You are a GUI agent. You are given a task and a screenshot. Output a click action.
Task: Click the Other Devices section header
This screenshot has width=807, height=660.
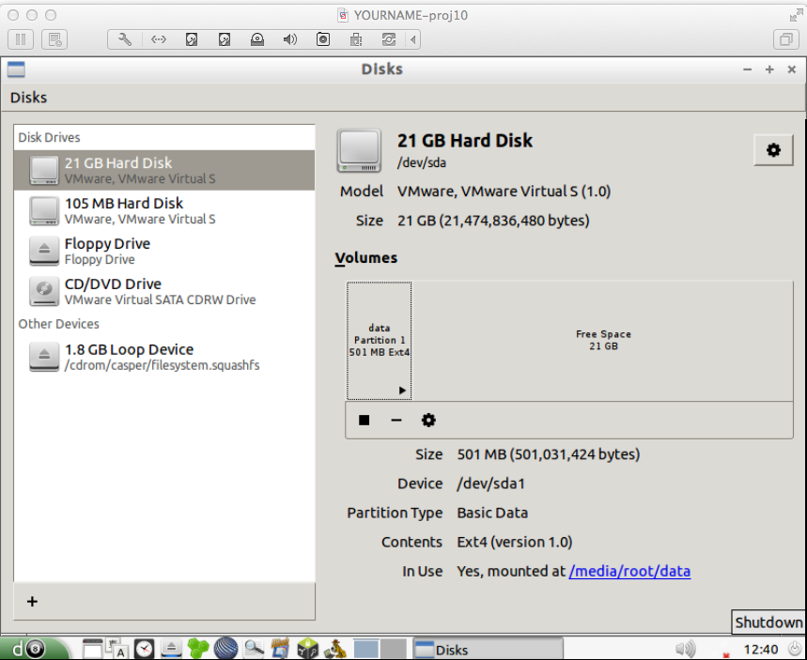click(58, 324)
